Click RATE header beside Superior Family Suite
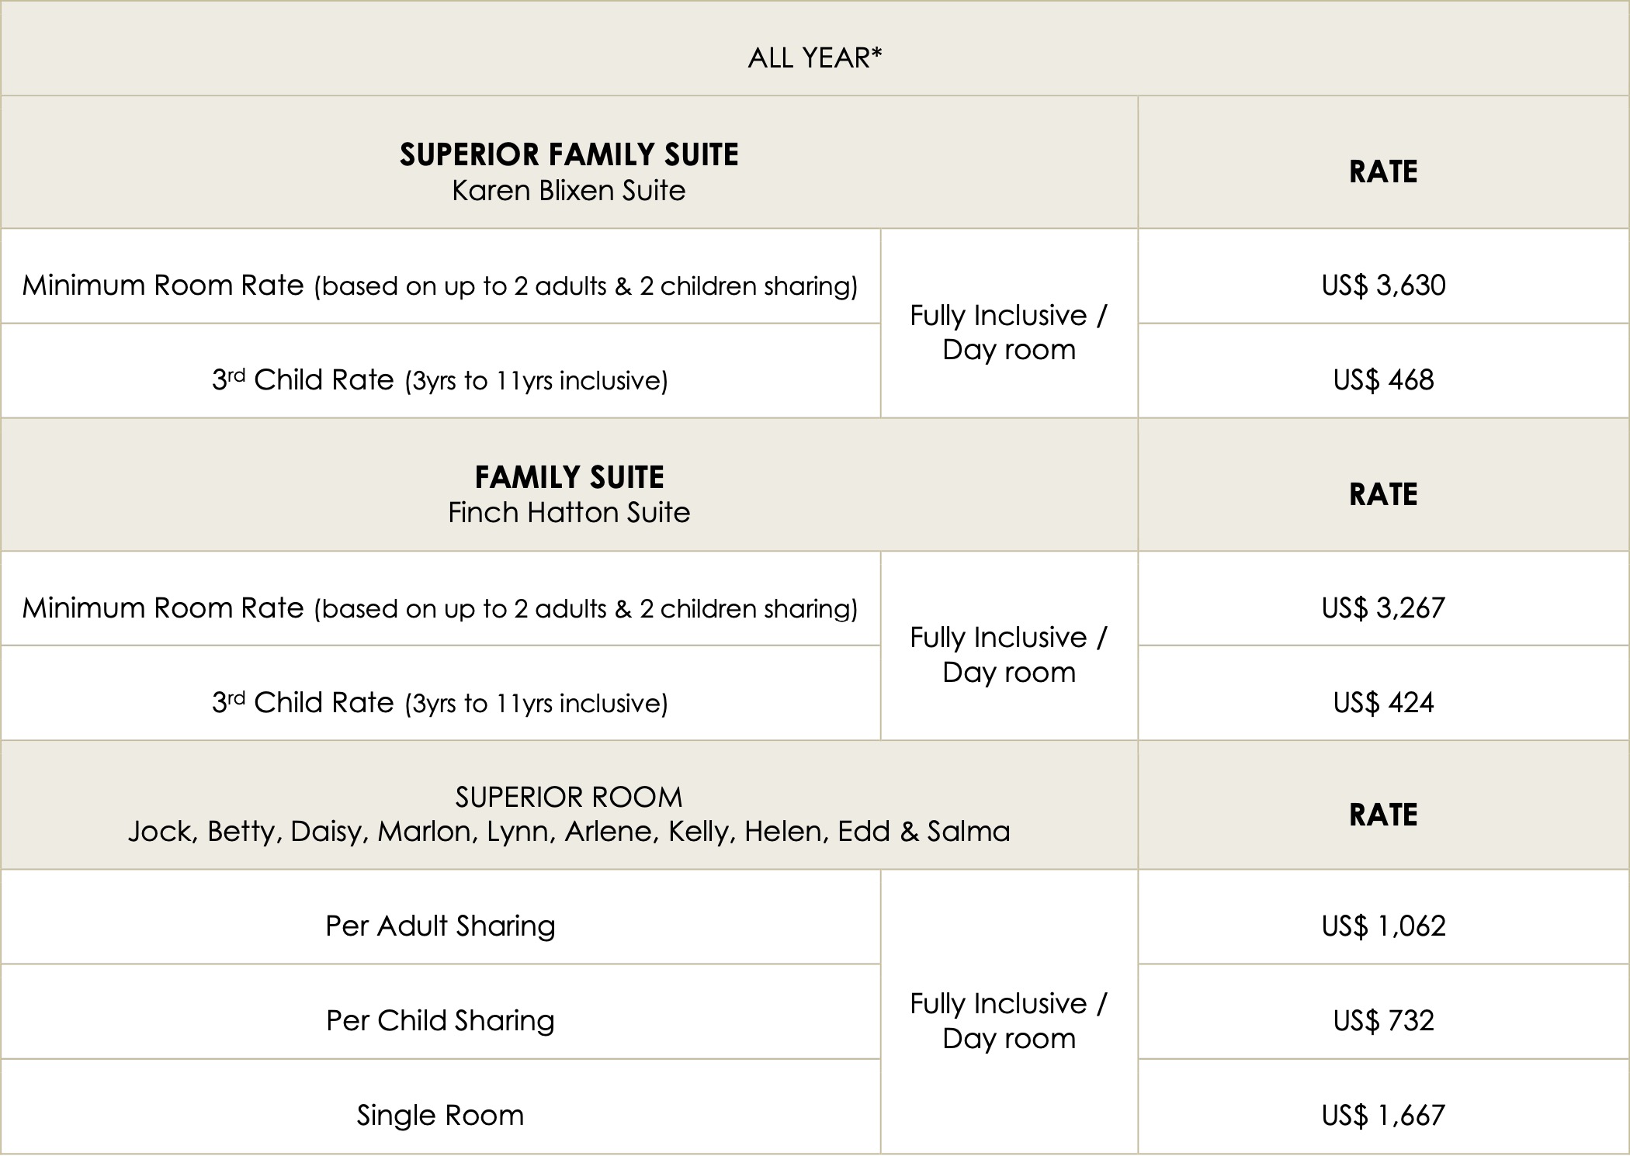 pos(1383,171)
